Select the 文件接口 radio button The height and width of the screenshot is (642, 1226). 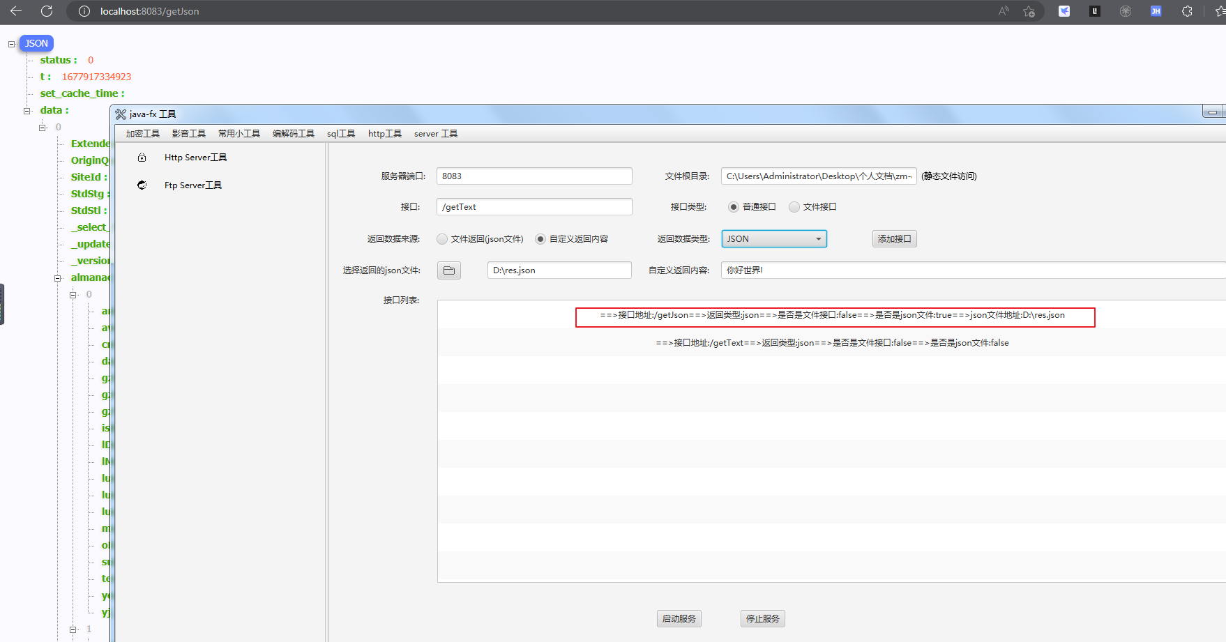pos(794,207)
